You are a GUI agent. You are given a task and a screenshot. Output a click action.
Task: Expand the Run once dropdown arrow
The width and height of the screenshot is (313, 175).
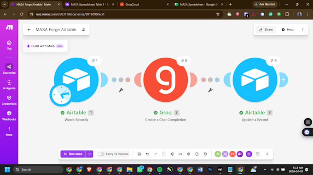click(x=90, y=154)
